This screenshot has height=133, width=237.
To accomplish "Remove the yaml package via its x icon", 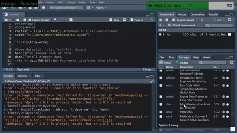I will [227, 116].
